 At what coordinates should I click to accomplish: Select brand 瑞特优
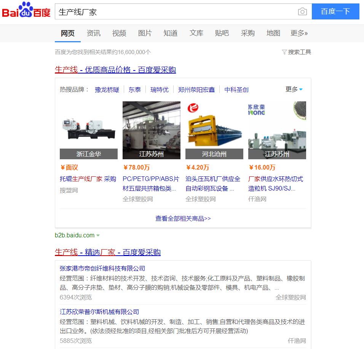160,90
